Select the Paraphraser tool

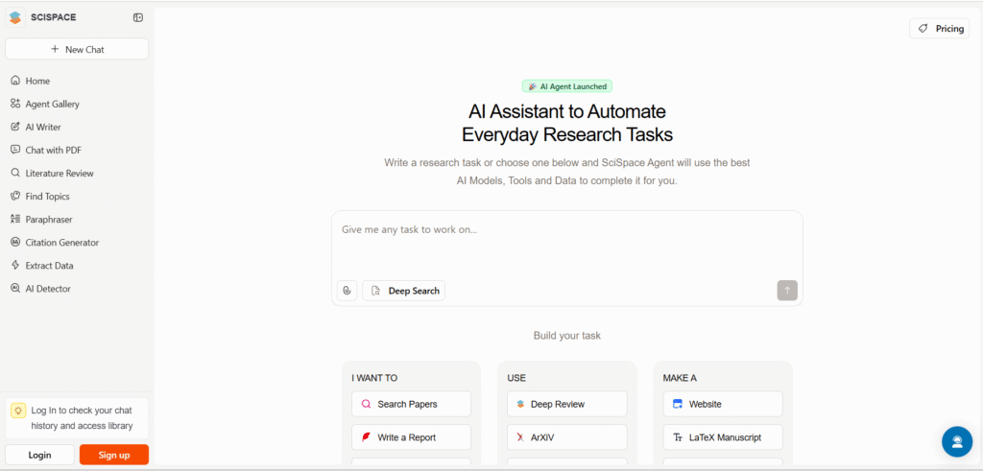48,220
